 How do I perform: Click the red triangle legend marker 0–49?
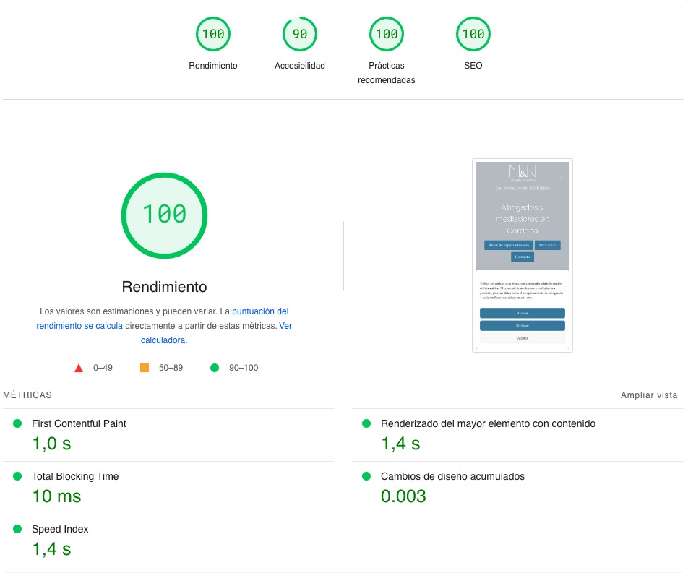79,368
